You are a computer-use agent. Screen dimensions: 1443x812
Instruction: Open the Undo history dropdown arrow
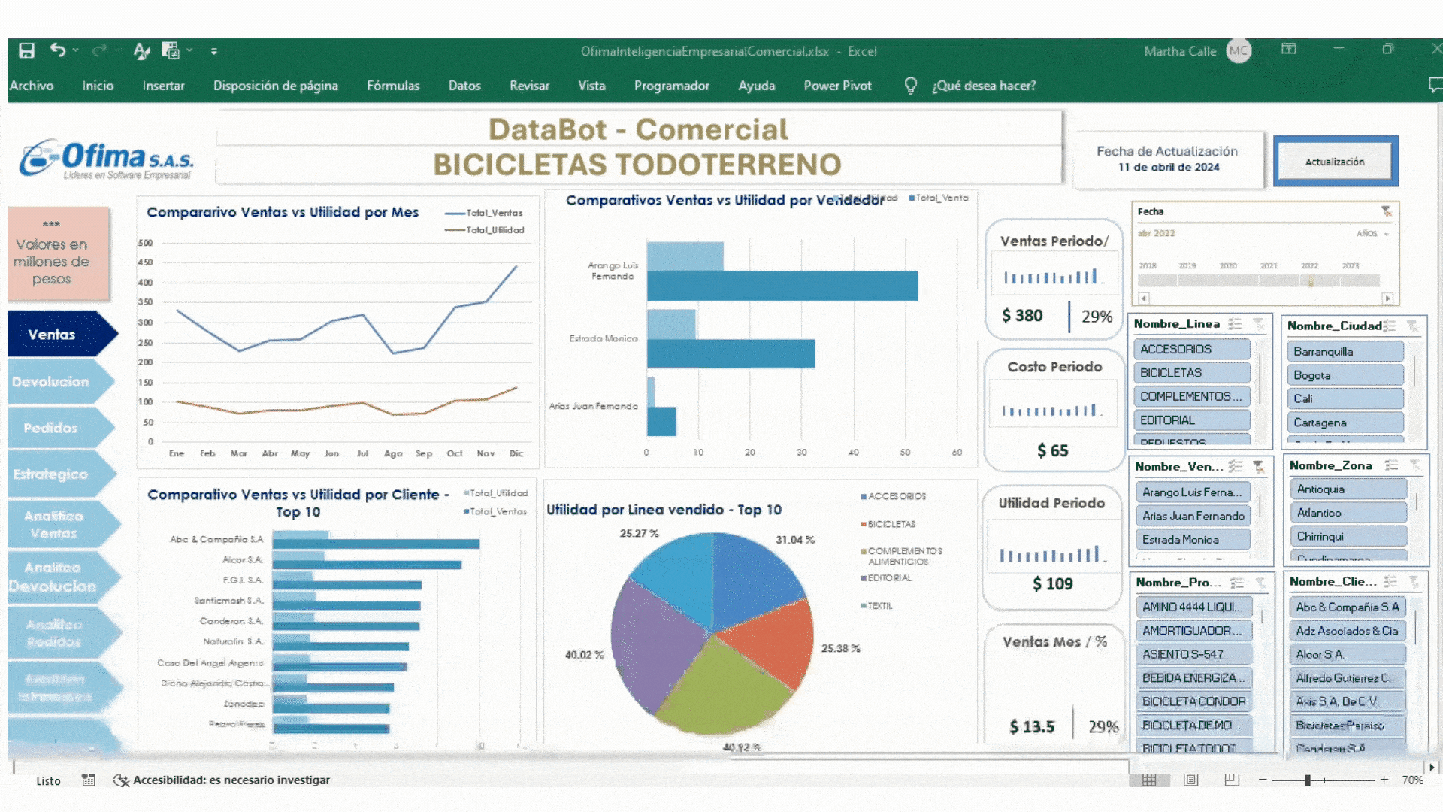pos(75,50)
